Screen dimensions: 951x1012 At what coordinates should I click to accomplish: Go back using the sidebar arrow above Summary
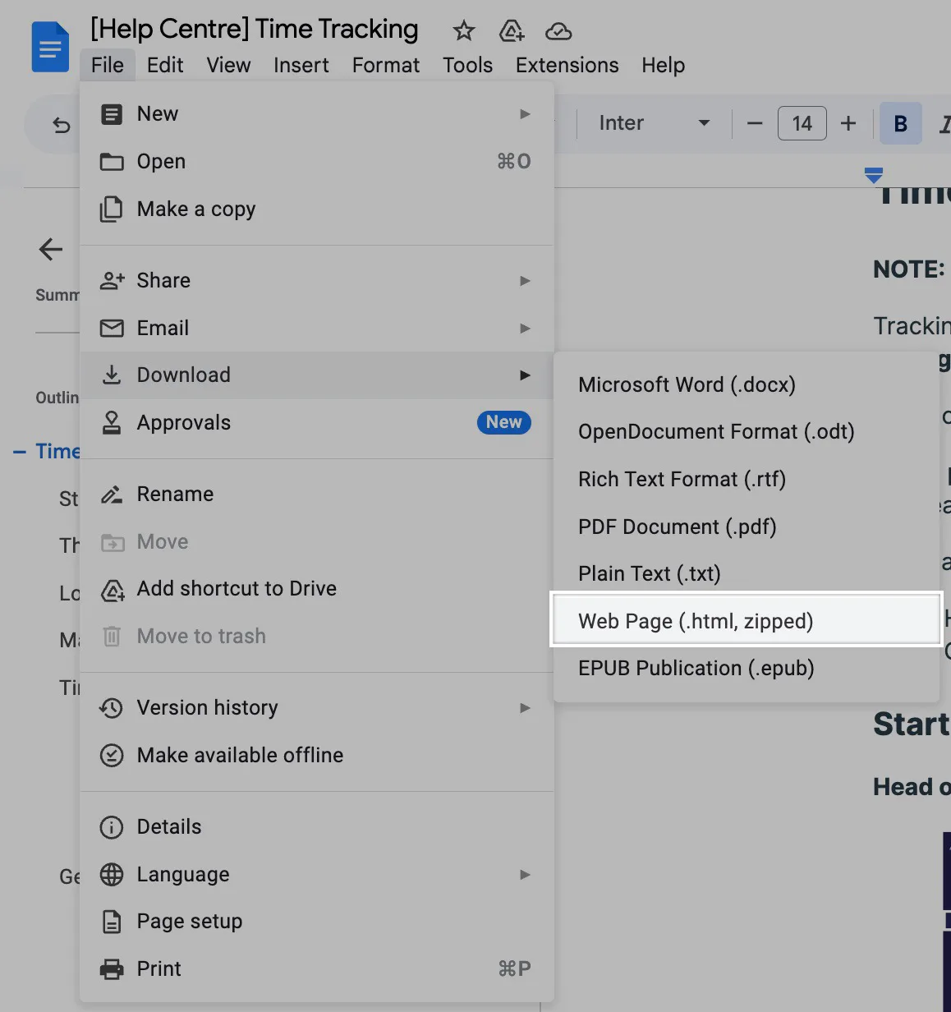point(50,250)
